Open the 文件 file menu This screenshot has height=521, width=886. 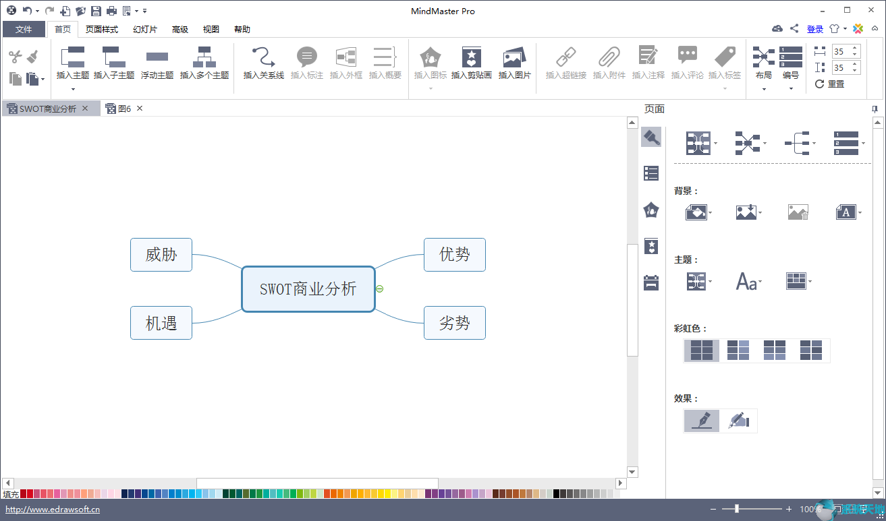click(24, 30)
